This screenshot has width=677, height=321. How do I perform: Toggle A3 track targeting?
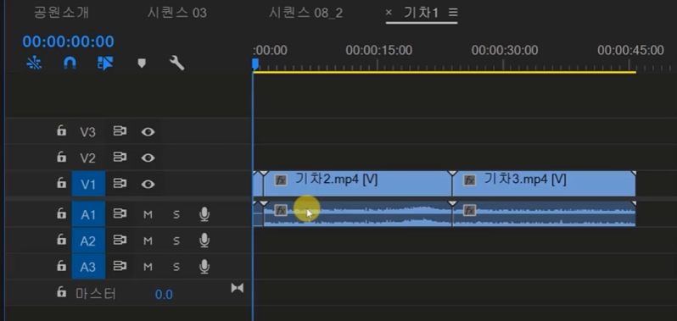pyautogui.click(x=88, y=267)
